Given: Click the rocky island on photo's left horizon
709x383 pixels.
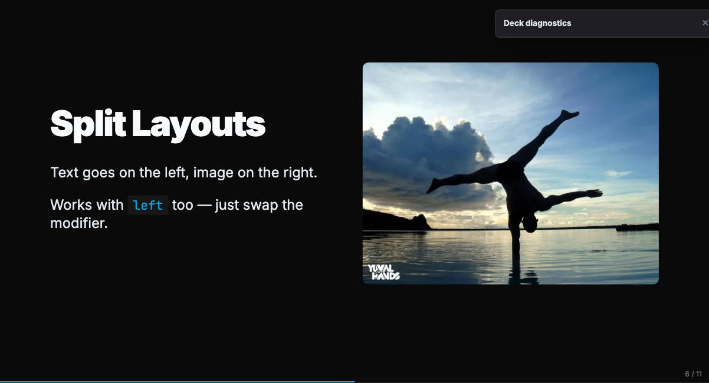Looking at the screenshot, I should click(x=401, y=221).
